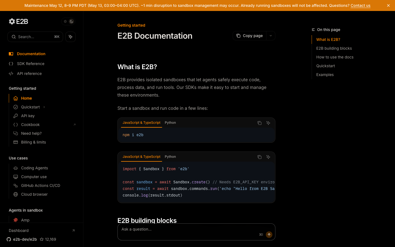Screen dimensions: 395x247
Task: Click the Search field
Action: [35, 37]
